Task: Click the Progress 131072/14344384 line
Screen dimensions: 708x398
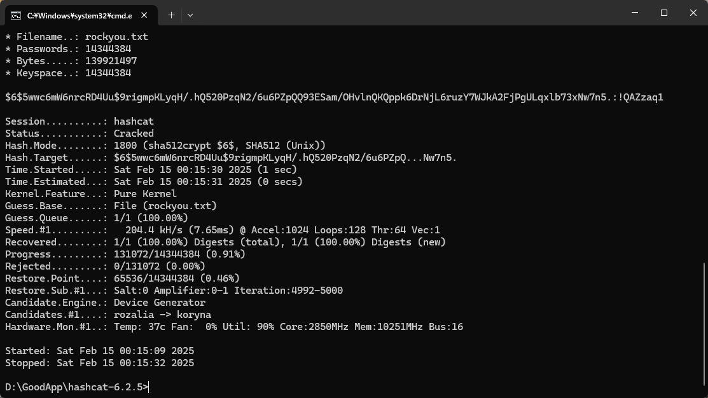Action: pyautogui.click(x=125, y=254)
